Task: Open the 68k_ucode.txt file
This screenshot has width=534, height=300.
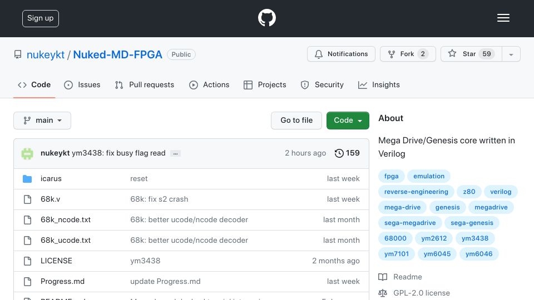Action: point(66,240)
